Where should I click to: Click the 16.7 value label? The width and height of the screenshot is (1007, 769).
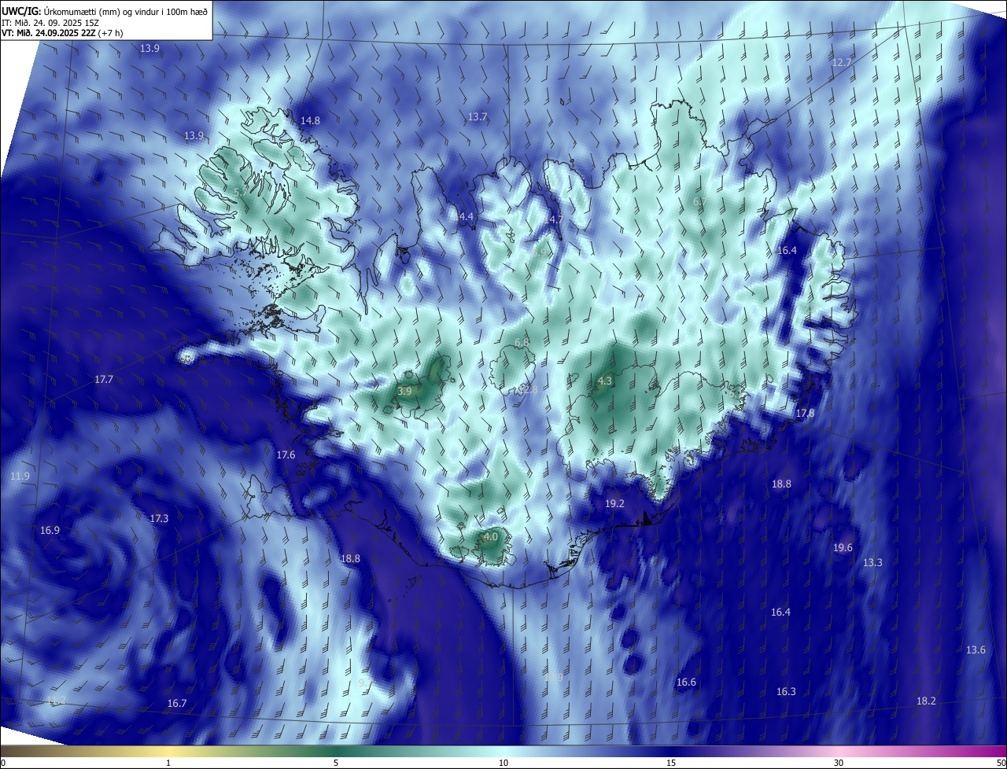[x=177, y=703]
